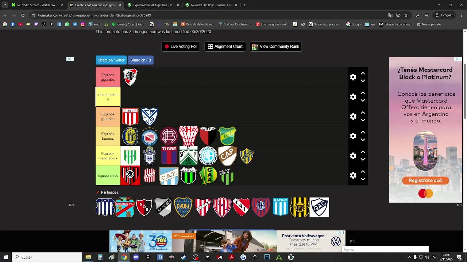
Task: Select the Aldosivi CAA crest
Action: [208, 175]
